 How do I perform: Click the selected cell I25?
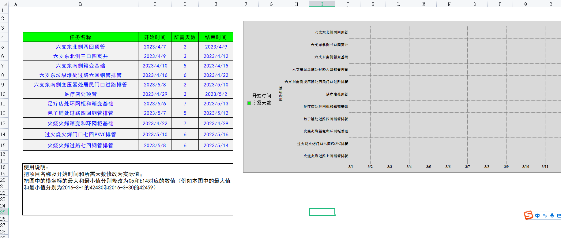pos(322,212)
